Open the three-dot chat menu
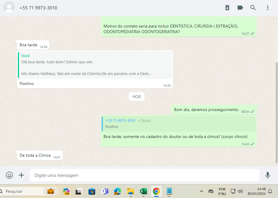Screen dimensions: 278x198 click(267, 8)
